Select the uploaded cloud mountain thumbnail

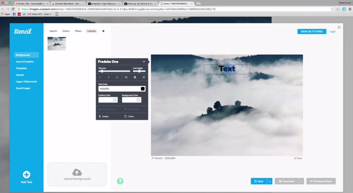pyautogui.click(x=57, y=44)
